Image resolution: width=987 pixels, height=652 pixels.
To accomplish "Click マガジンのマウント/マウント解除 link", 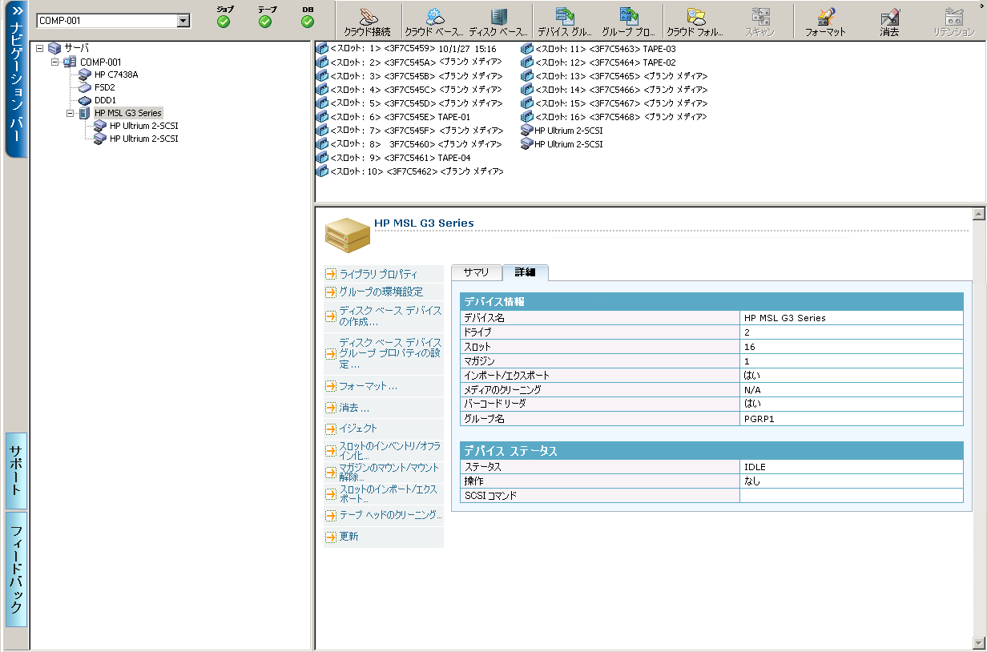I will click(389, 472).
